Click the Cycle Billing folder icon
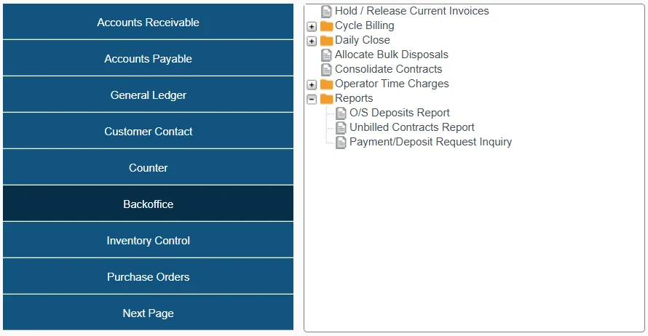The height and width of the screenshot is (336, 648). tap(326, 25)
